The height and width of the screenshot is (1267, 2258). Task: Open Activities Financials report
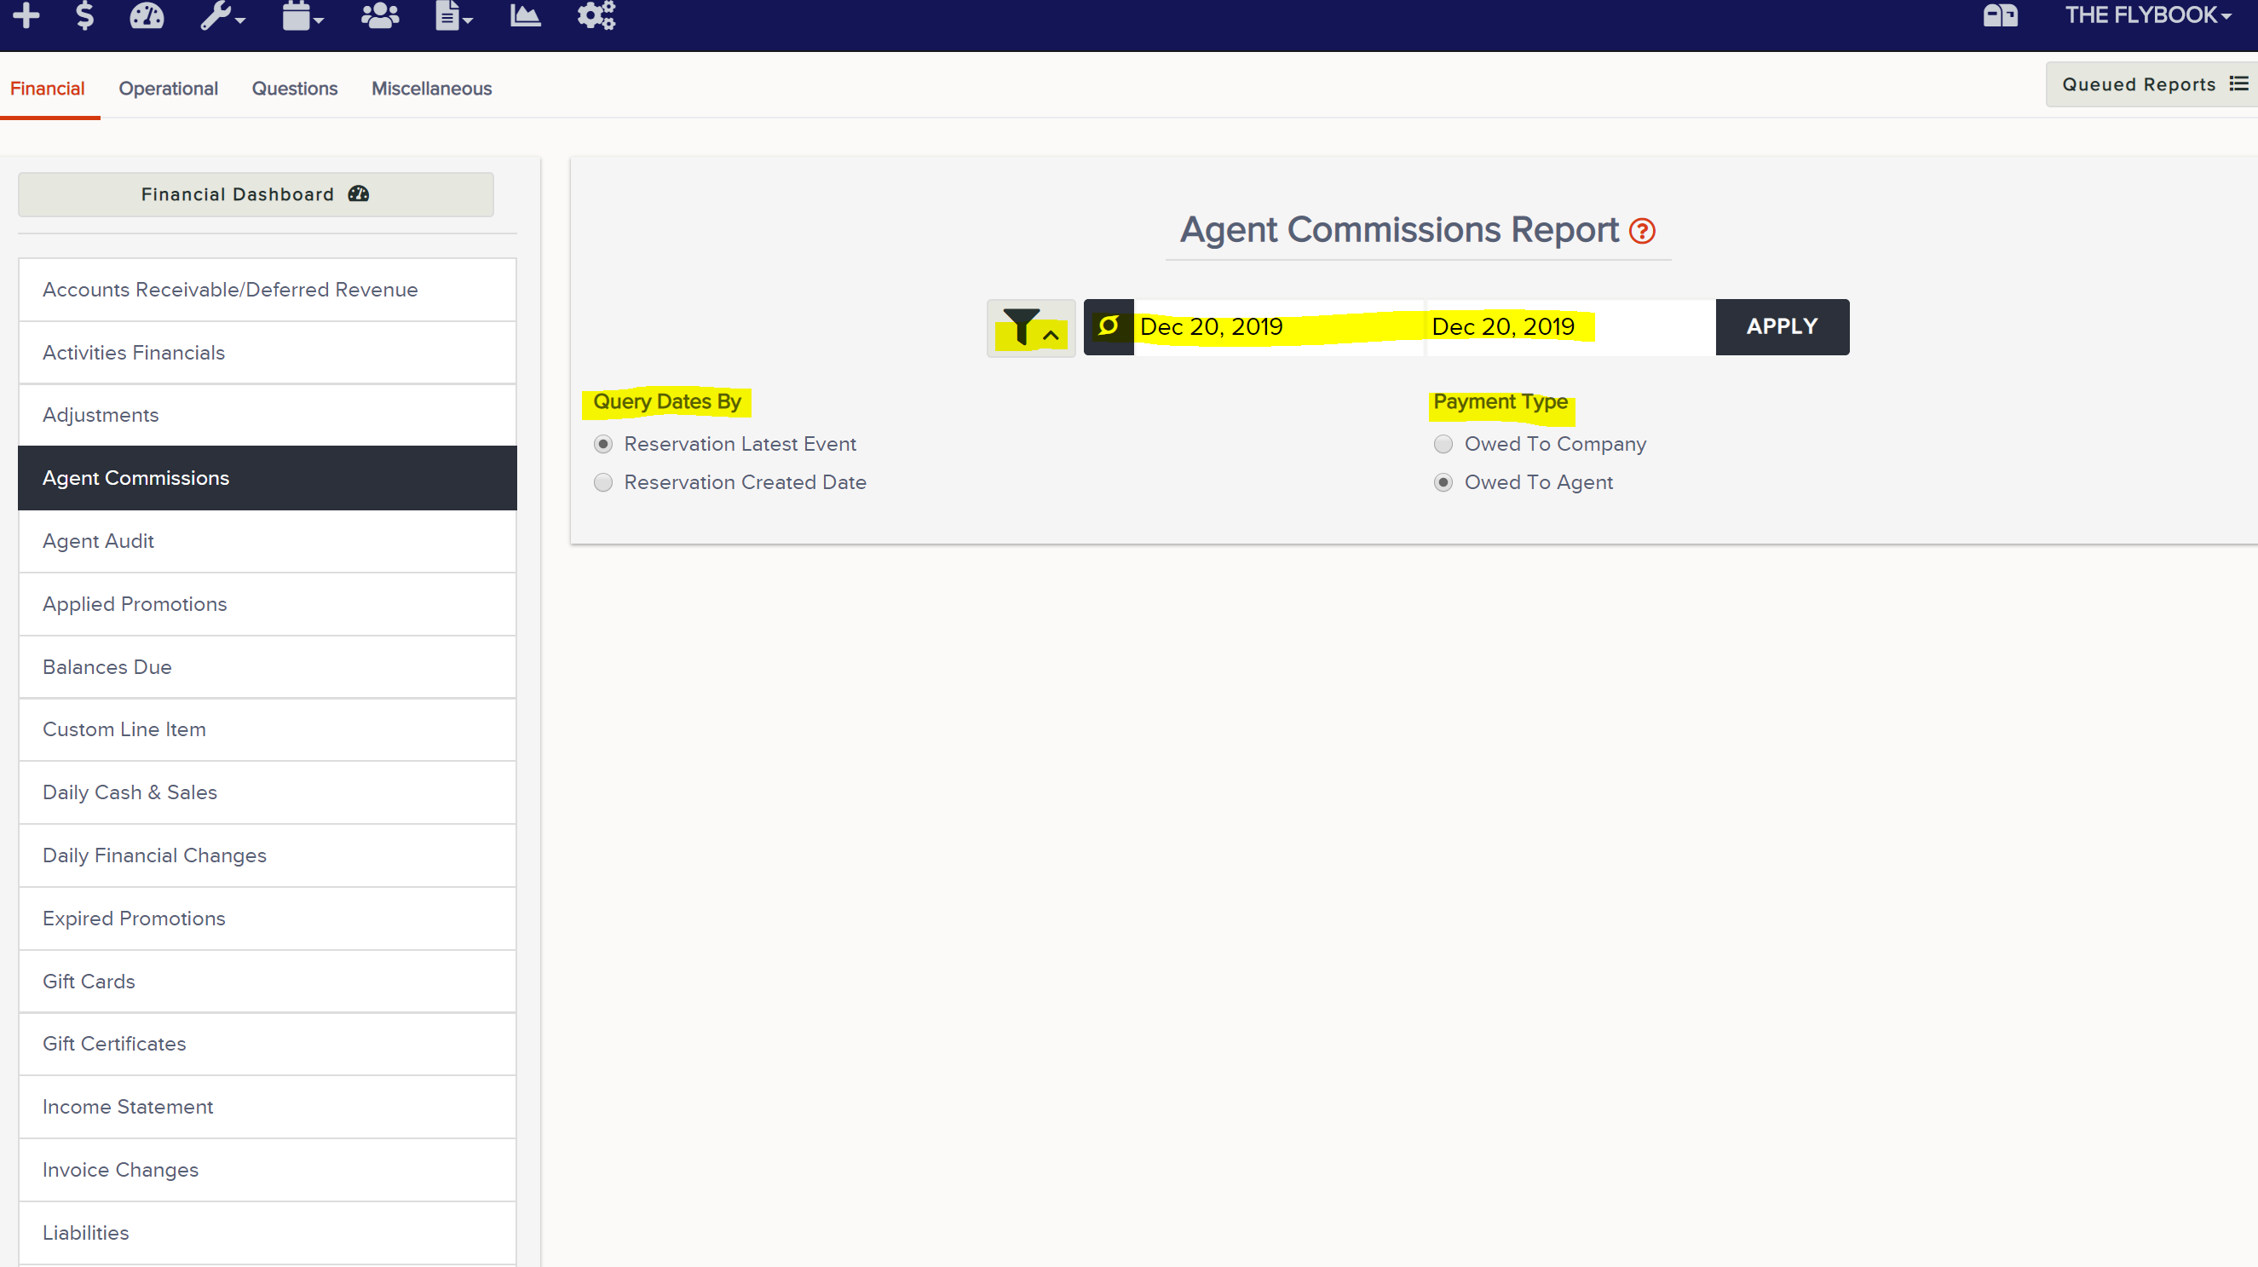pyautogui.click(x=268, y=353)
